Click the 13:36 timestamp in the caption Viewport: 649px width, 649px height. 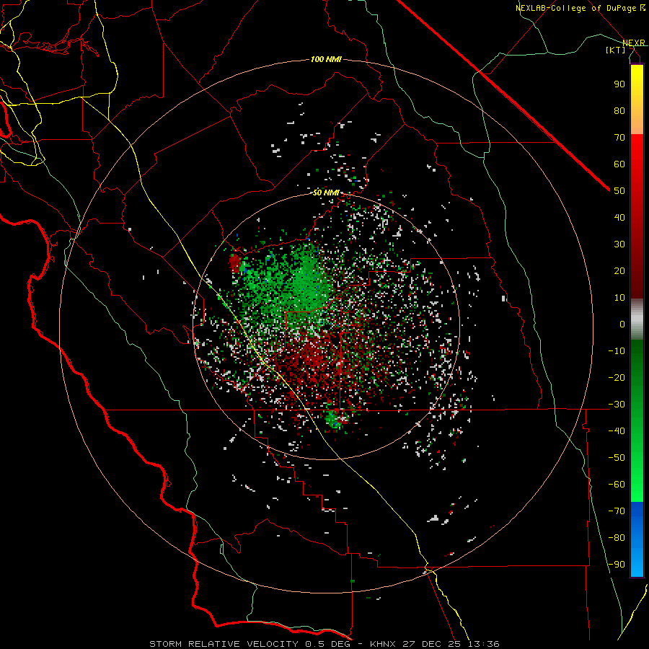click(x=483, y=644)
